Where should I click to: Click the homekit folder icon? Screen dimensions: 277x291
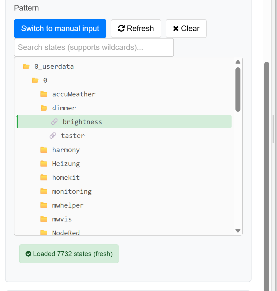[44, 178]
